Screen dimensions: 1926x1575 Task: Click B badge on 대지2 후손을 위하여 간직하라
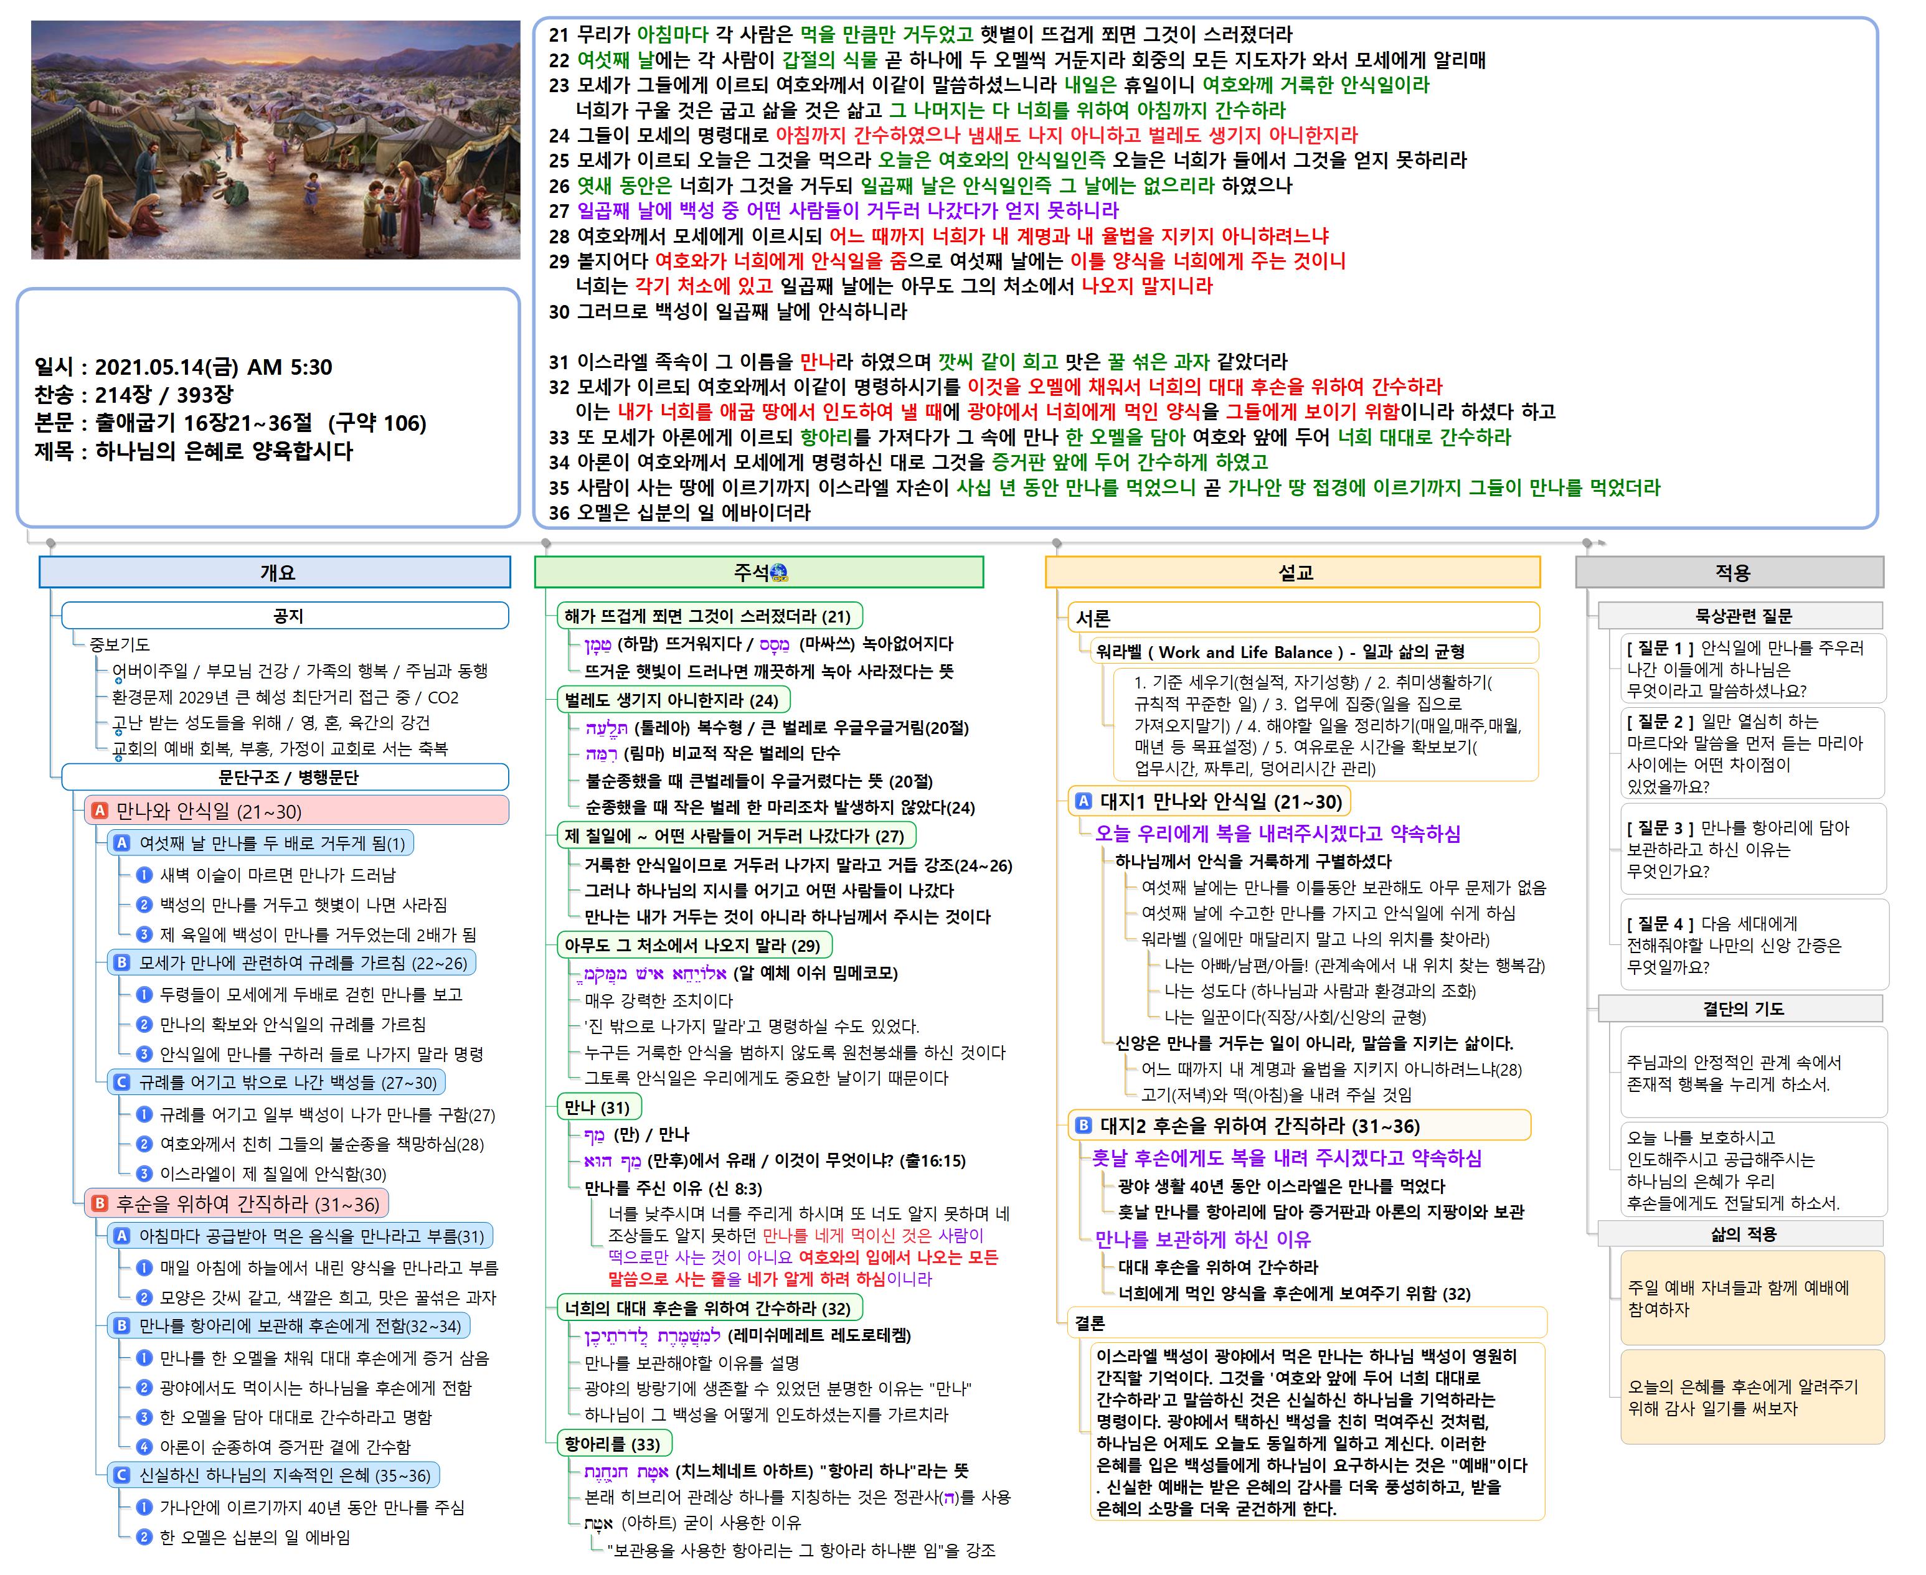click(1083, 1126)
